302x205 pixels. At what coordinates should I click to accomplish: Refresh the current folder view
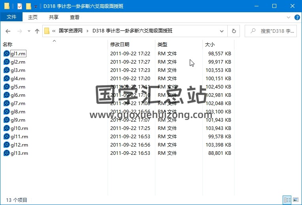[x=234, y=31]
